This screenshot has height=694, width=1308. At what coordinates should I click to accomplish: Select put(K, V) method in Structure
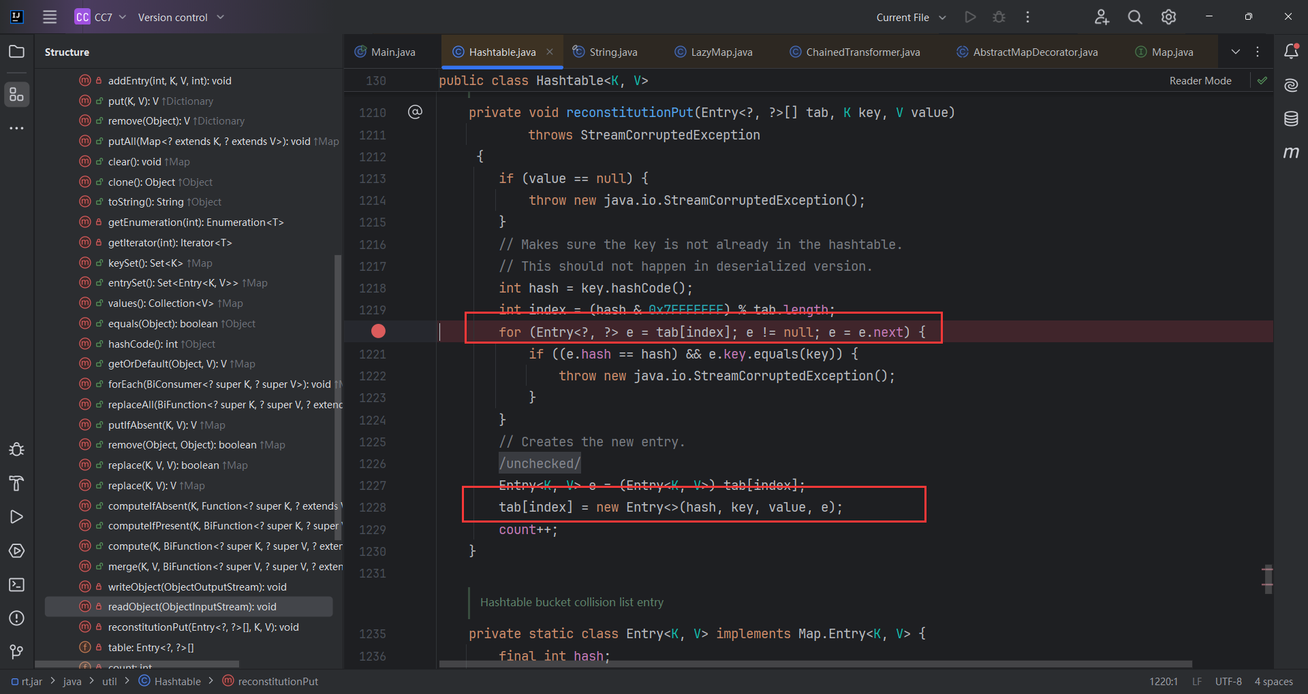click(x=189, y=101)
